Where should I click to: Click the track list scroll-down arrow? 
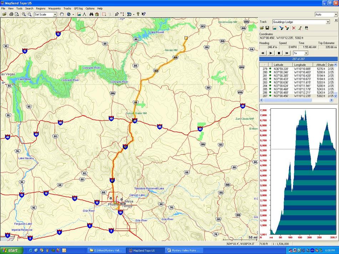coord(335,96)
